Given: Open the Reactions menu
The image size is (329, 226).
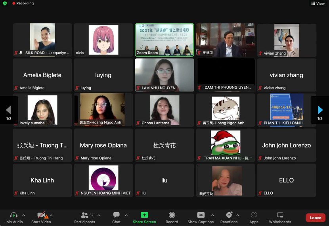Looking at the screenshot, I should click(229, 215).
